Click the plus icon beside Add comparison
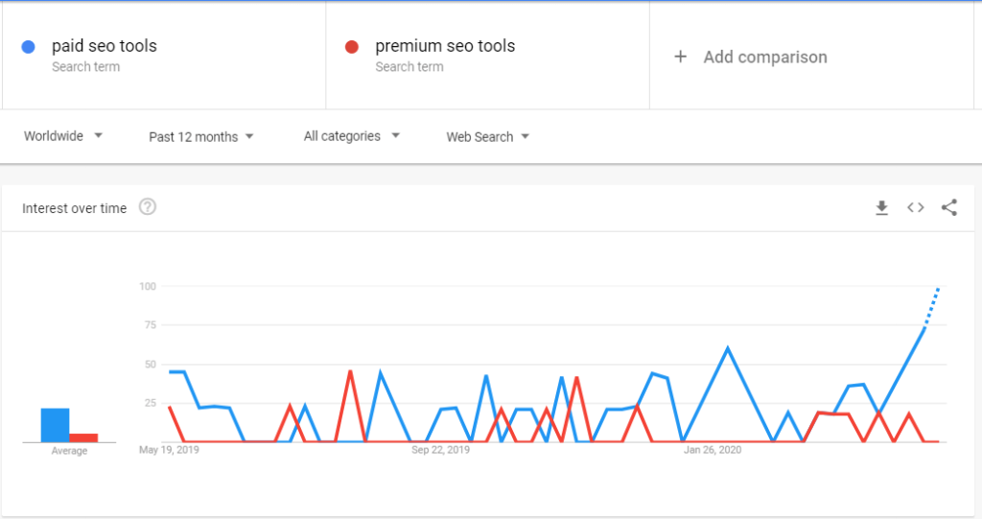Screen dimensions: 982x519 click(681, 57)
